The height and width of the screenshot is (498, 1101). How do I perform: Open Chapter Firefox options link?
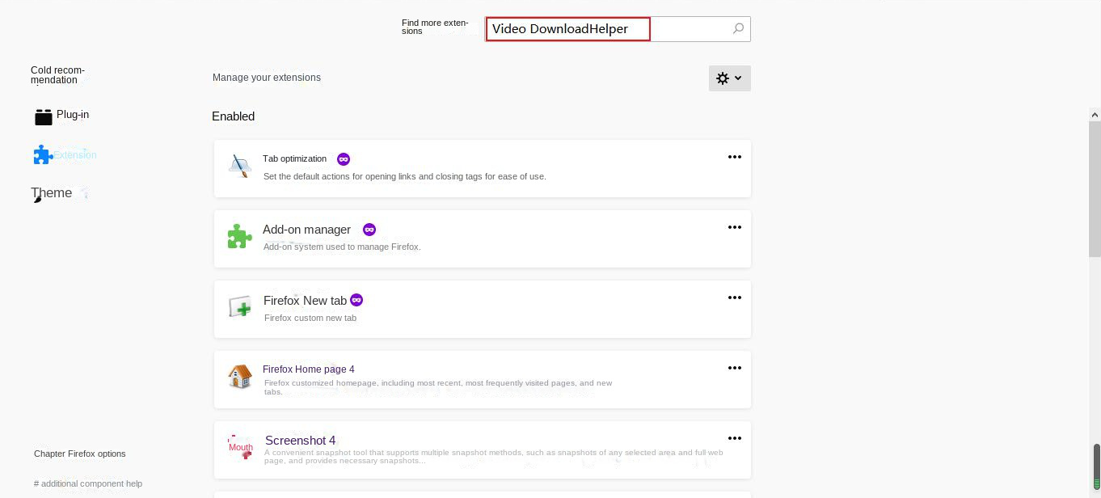tap(80, 454)
